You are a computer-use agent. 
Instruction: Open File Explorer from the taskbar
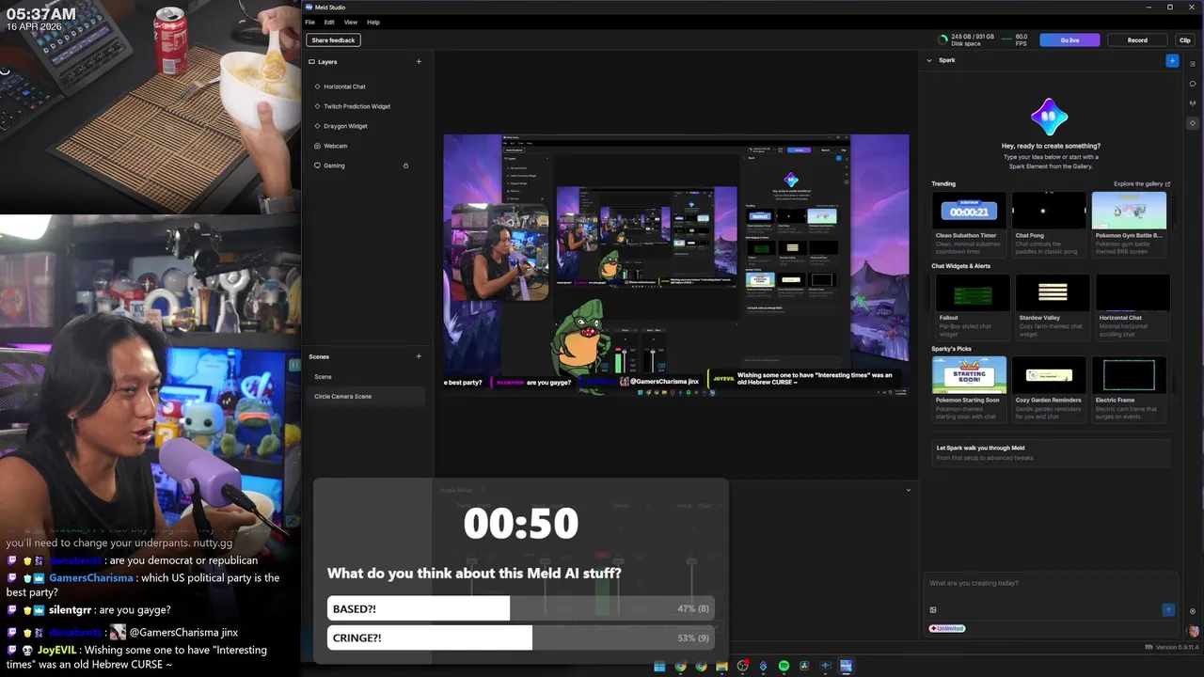(x=721, y=667)
